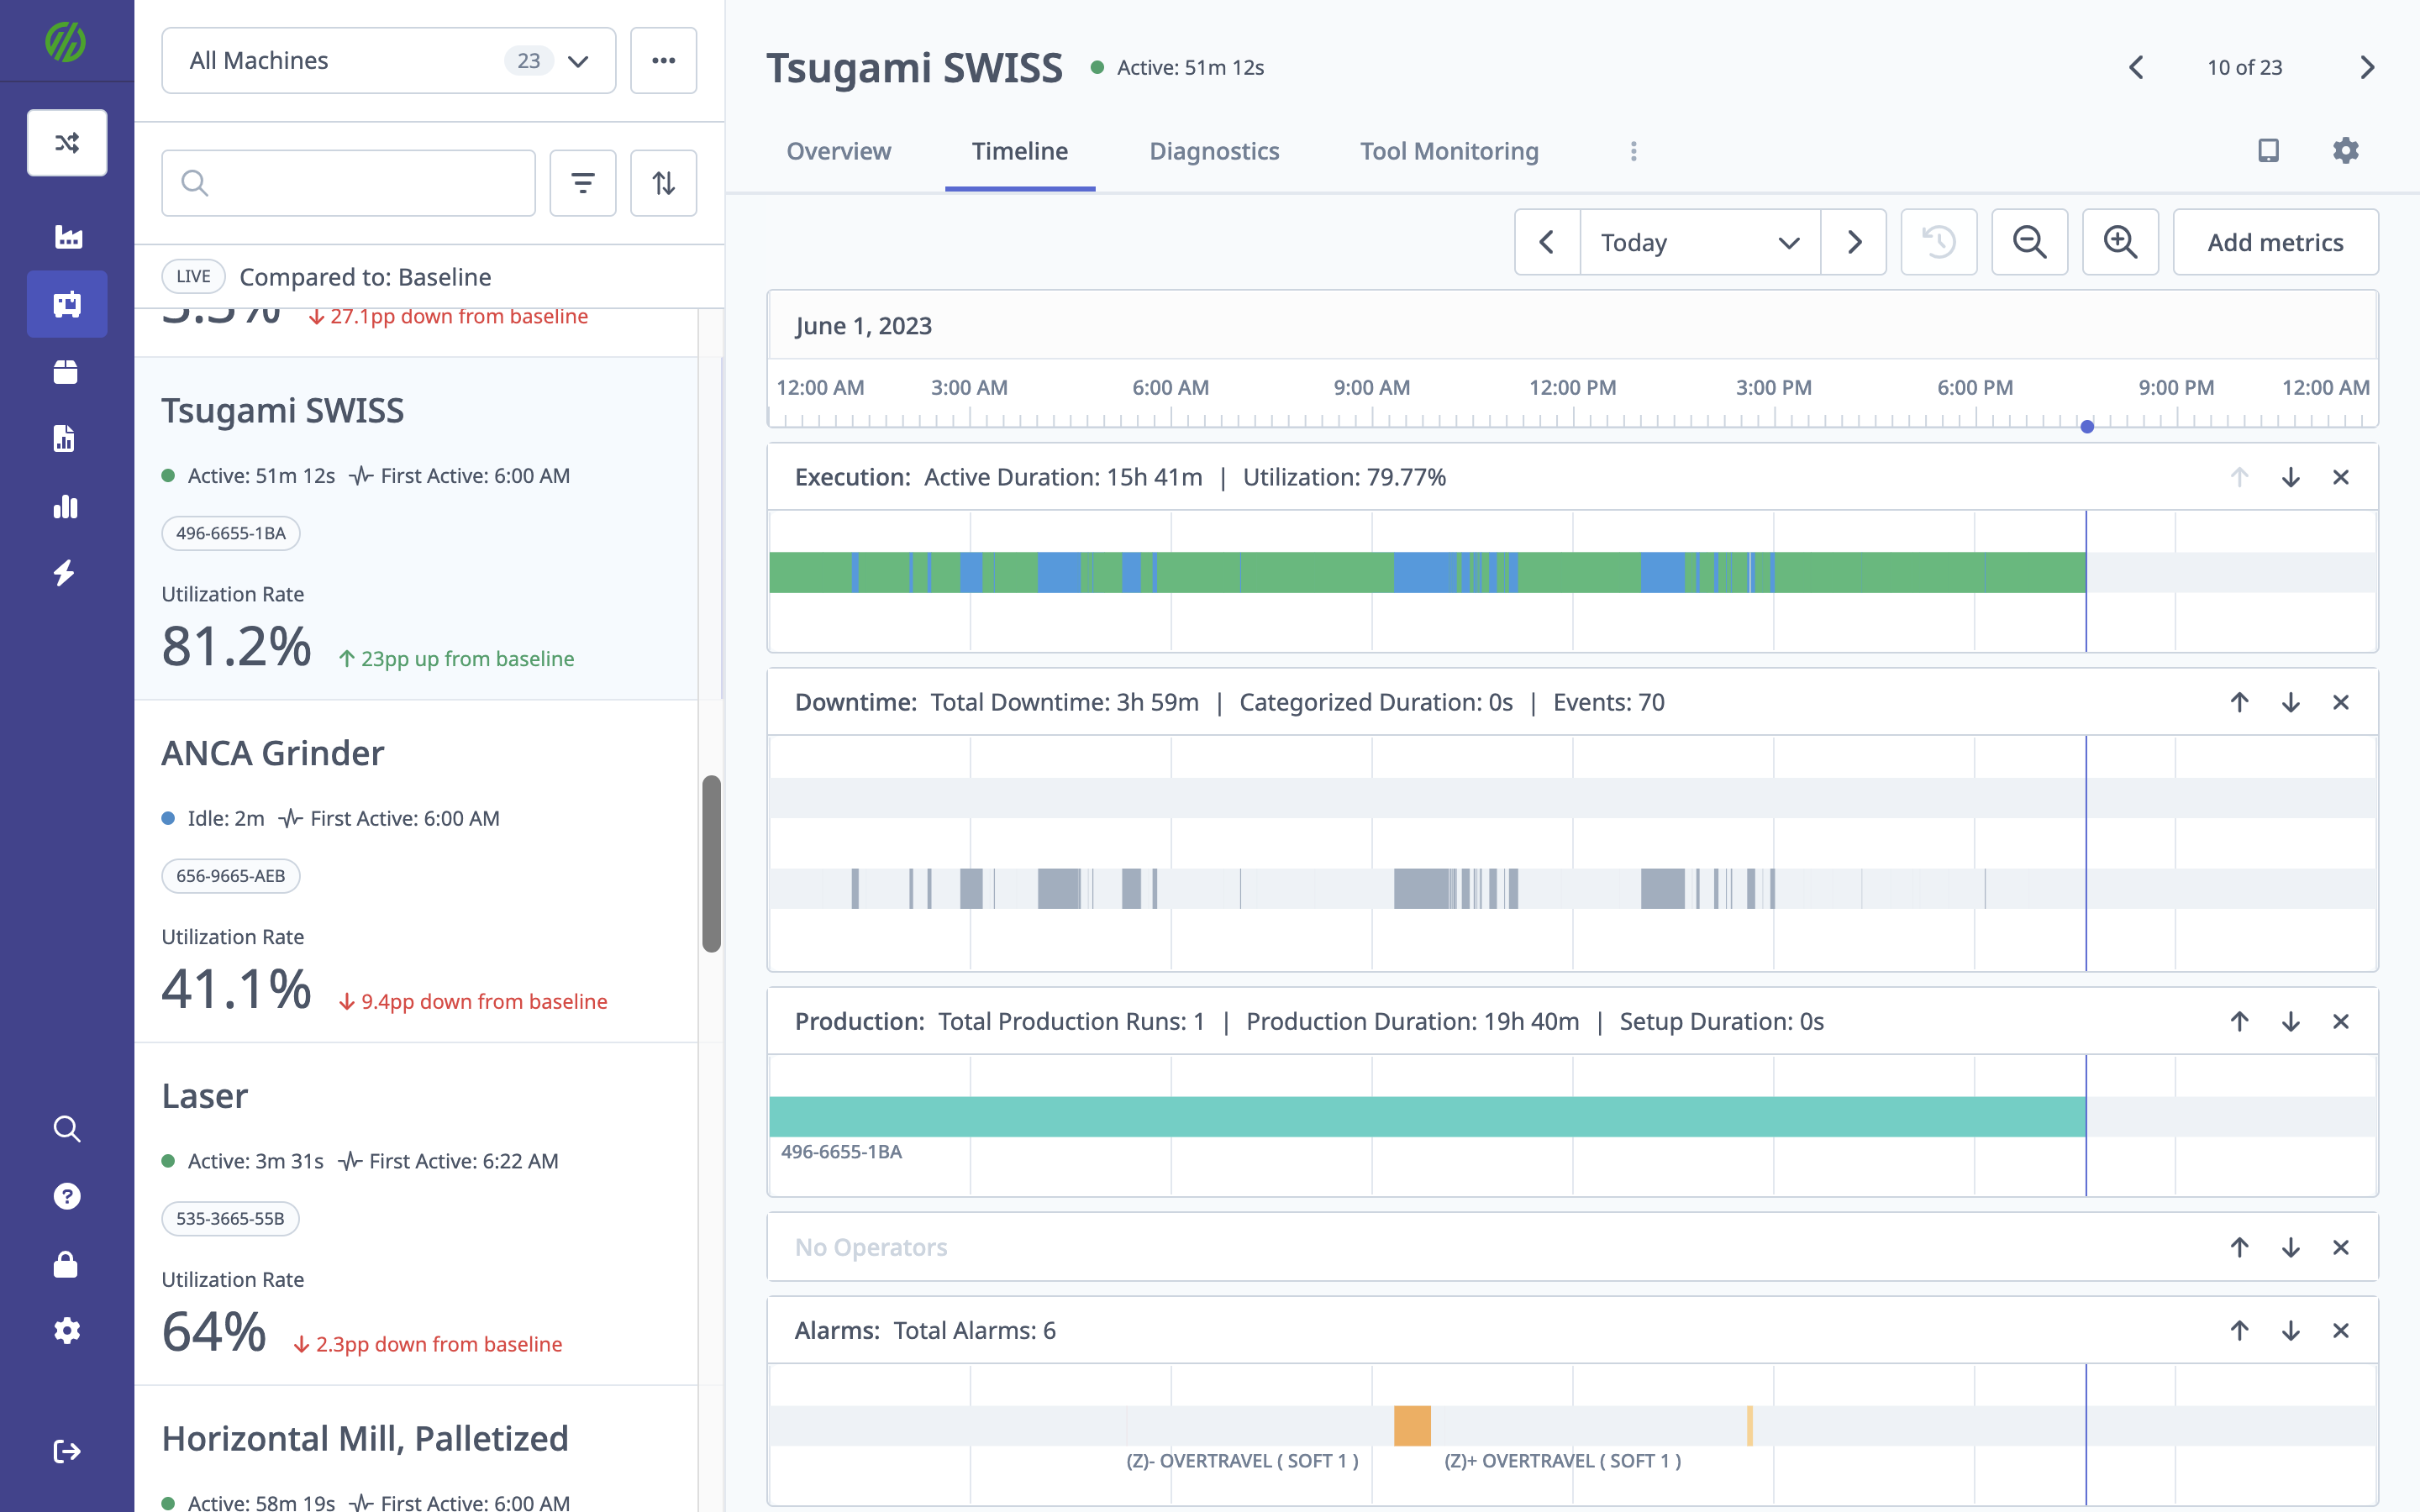This screenshot has height=1512, width=2420.
Task: Open the Tool Monitoring tab
Action: point(1449,151)
